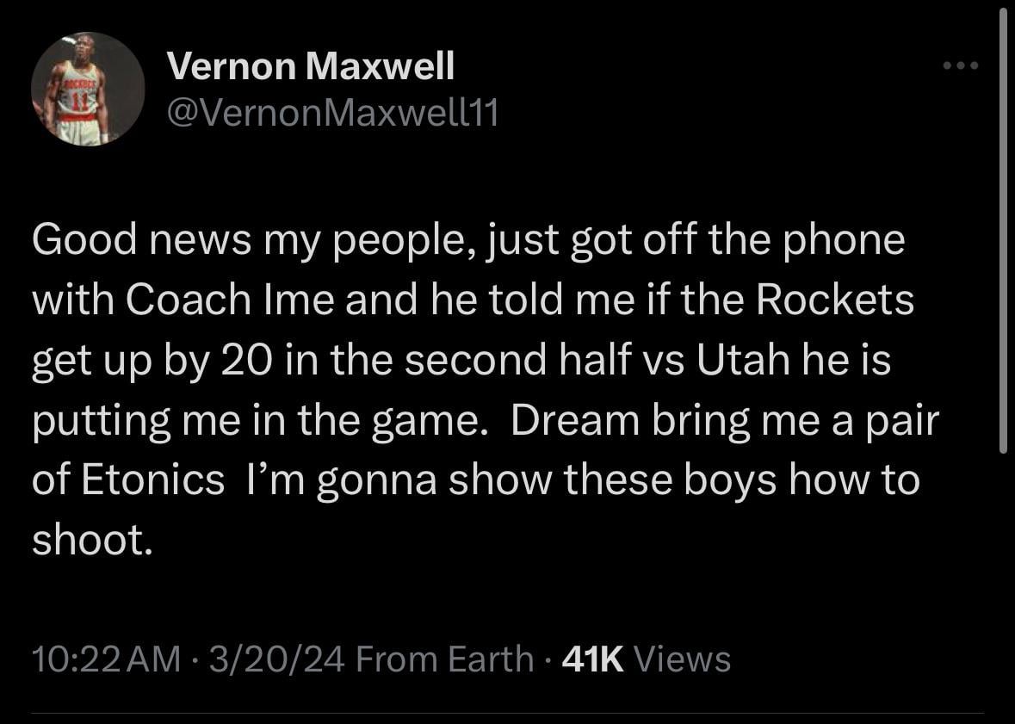Click the final word shoot in tweet
This screenshot has width=1015, height=724.
point(86,541)
